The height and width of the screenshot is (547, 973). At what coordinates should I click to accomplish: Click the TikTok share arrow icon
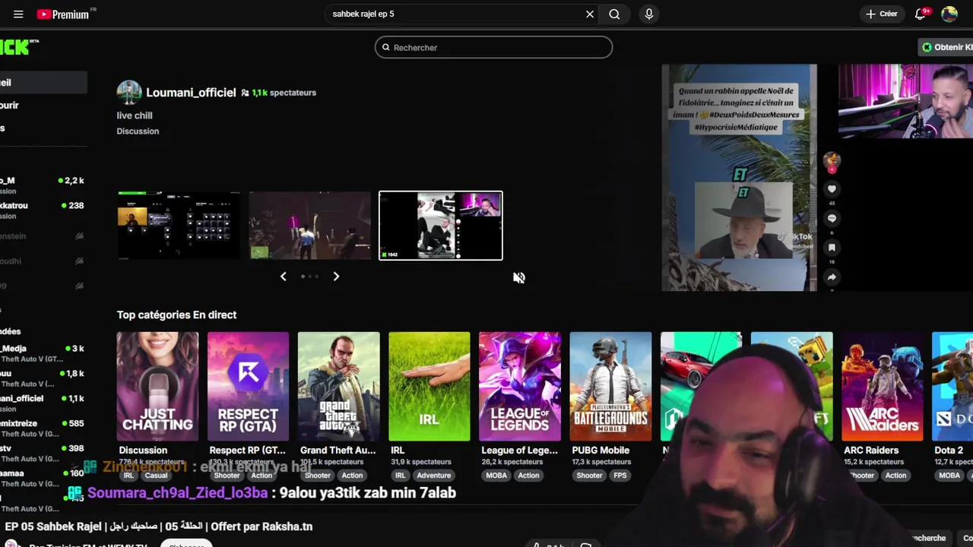tap(832, 277)
